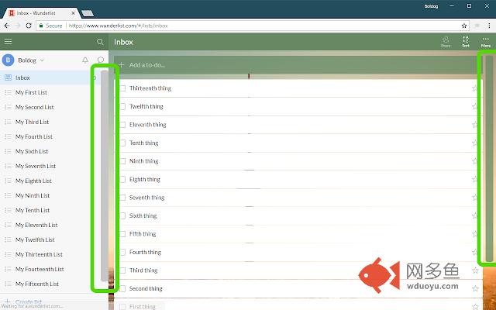Star the Ninth thing task

pyautogui.click(x=475, y=161)
